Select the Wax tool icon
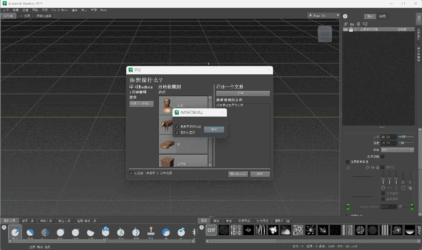The height and width of the screenshot is (250, 422). 166,232
